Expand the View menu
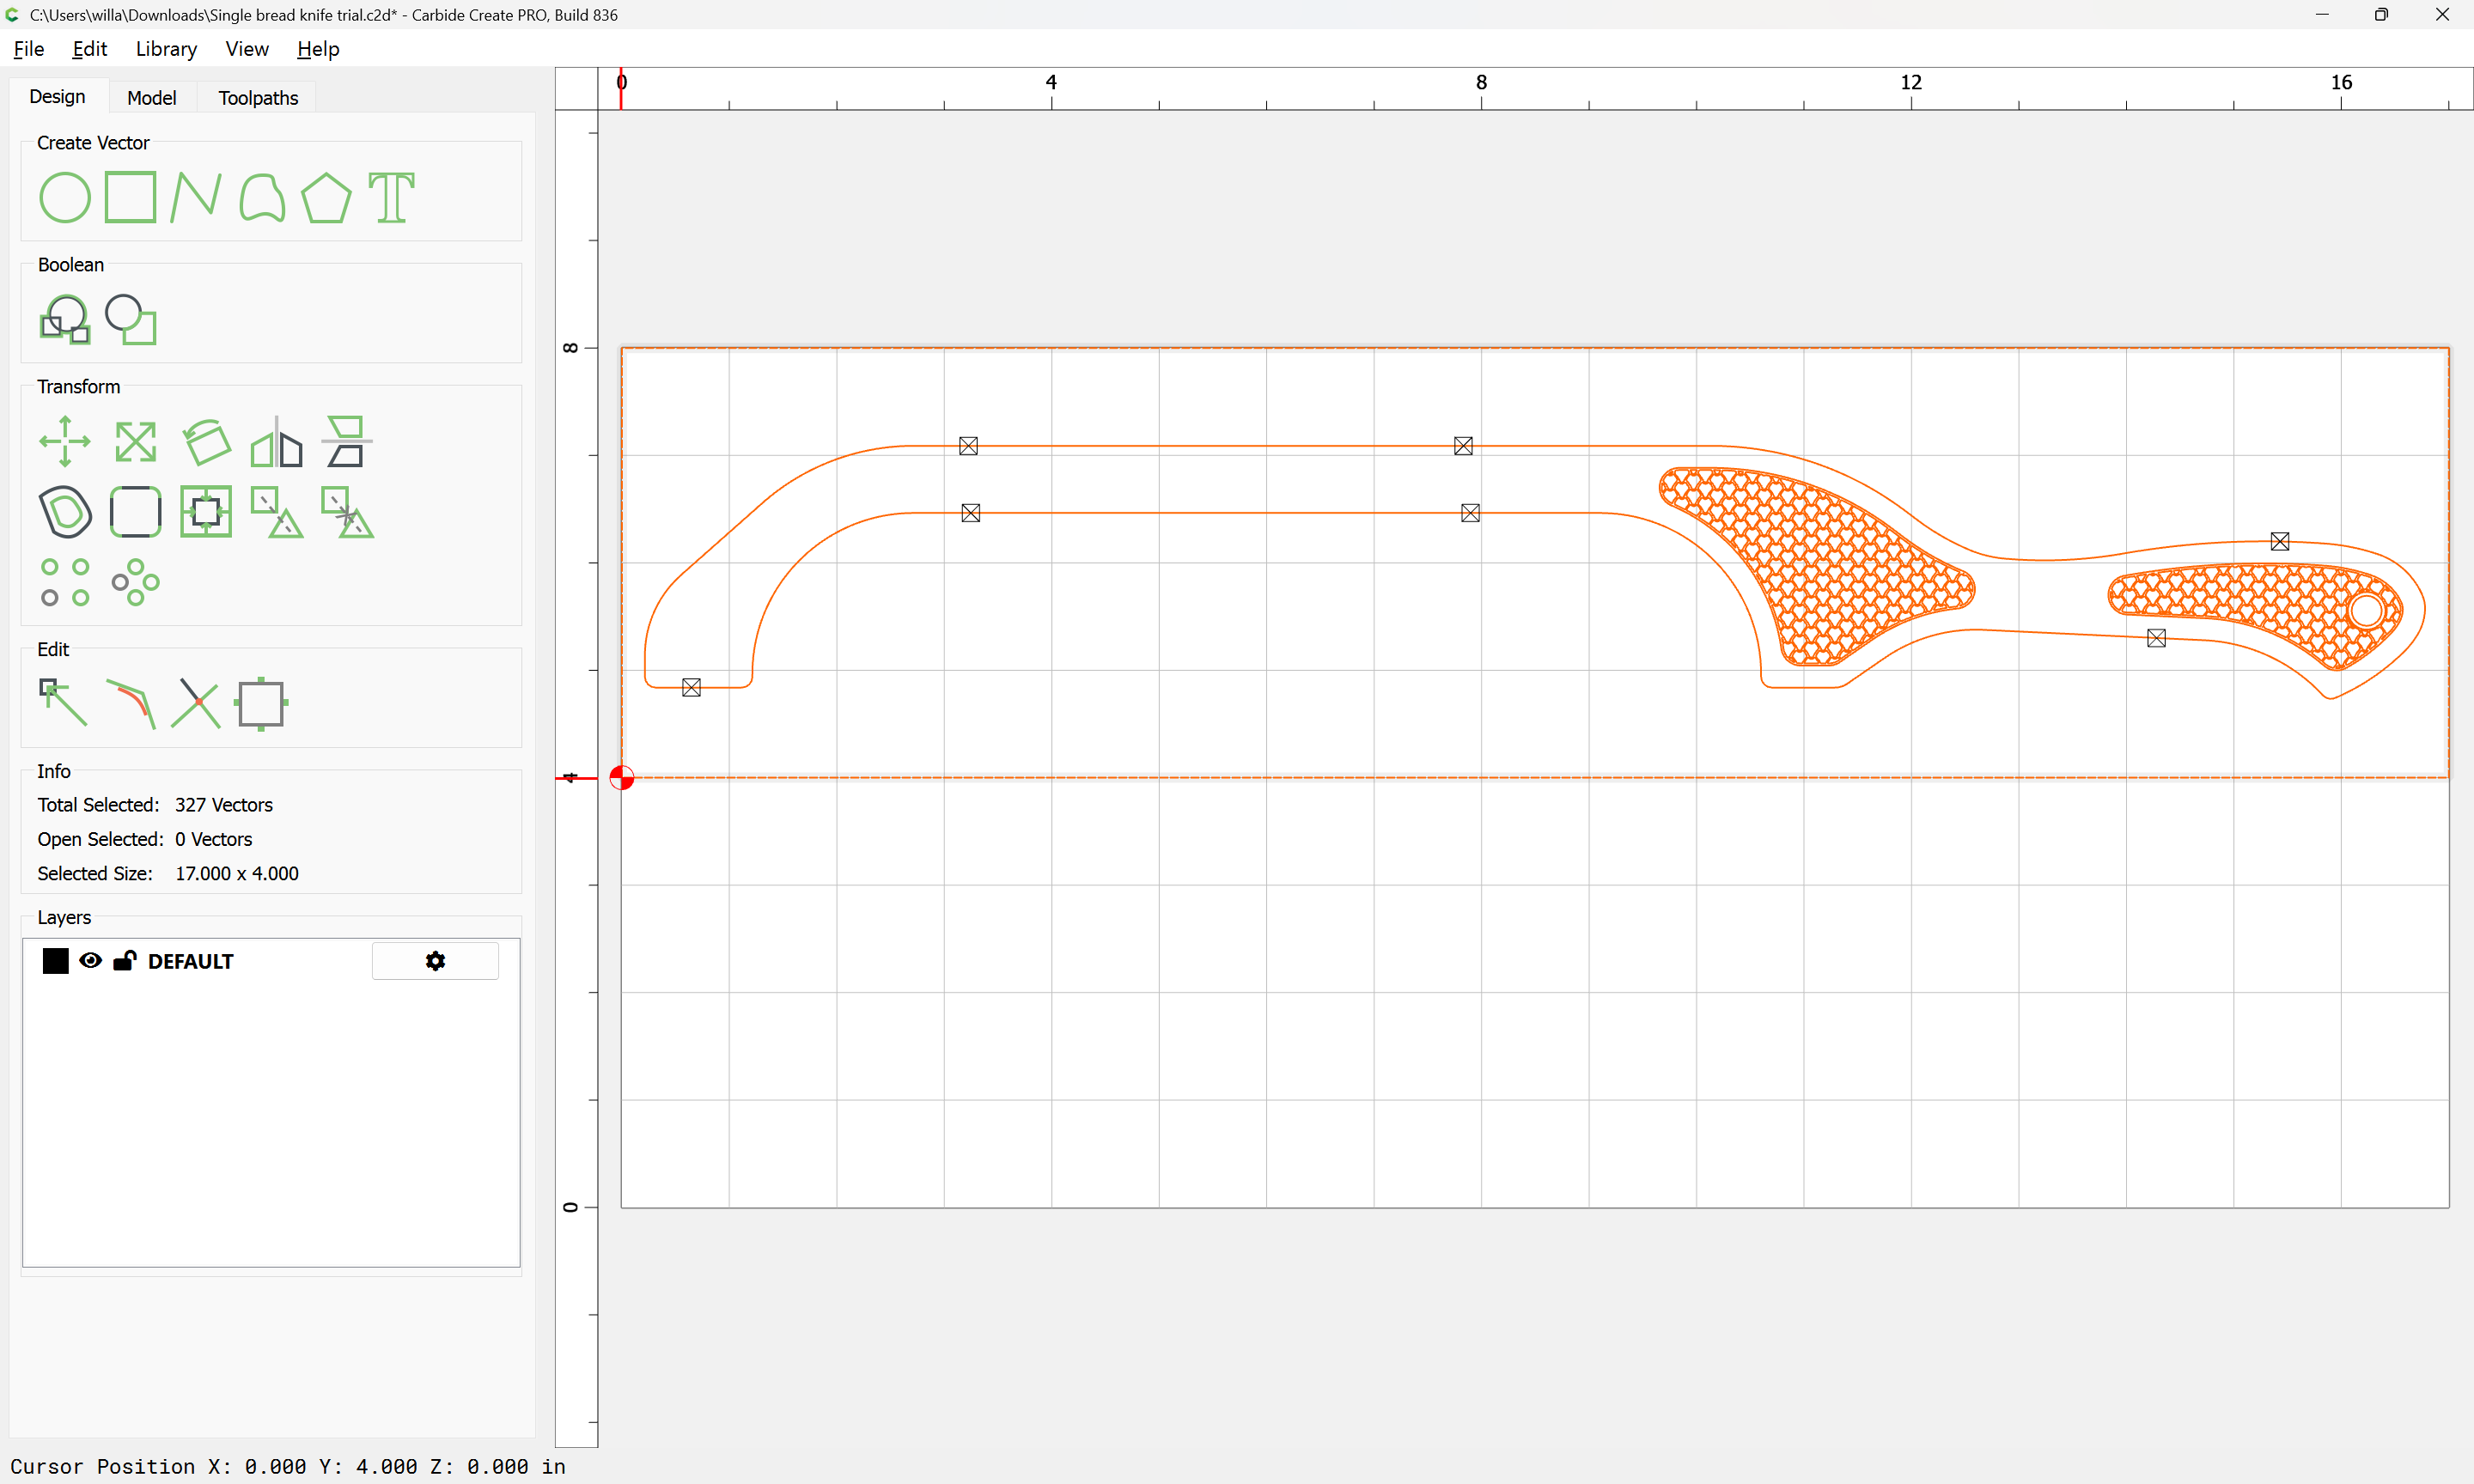Viewport: 2474px width, 1484px height. [x=246, y=49]
